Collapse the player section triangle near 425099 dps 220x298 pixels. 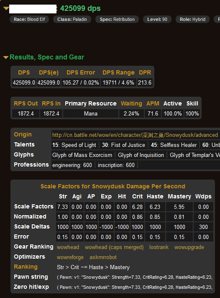click(x=6, y=8)
